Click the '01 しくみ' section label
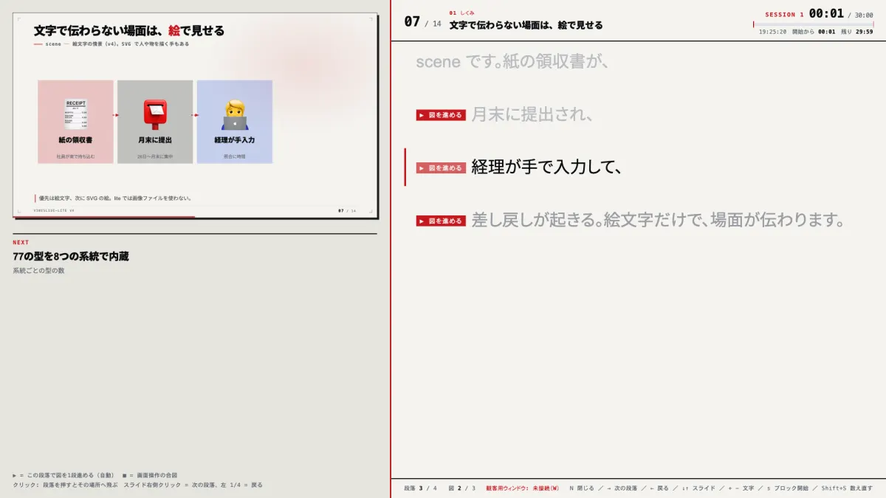Screen dimensions: 886x498 461,13
